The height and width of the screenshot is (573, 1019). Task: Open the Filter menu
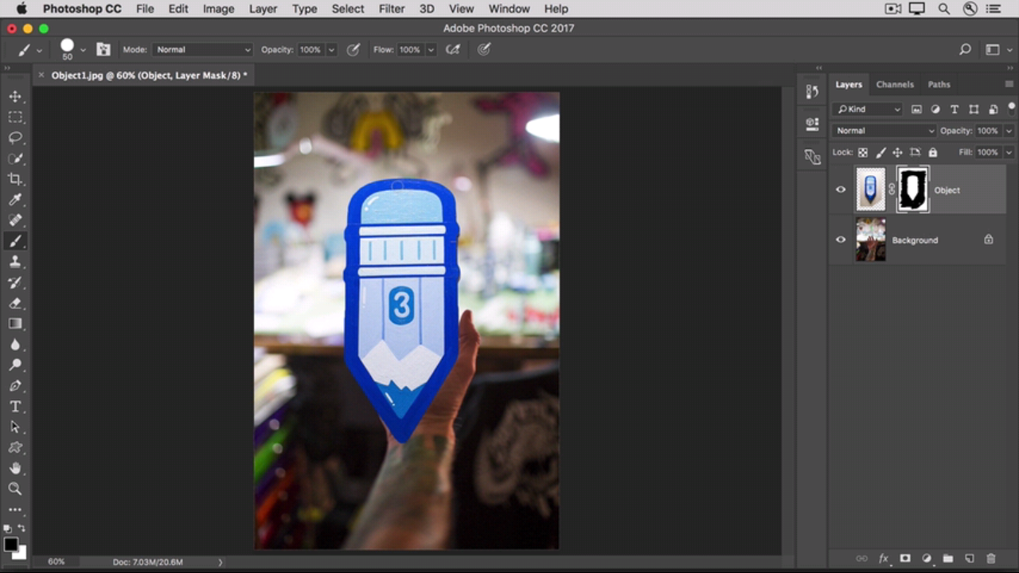(x=391, y=9)
